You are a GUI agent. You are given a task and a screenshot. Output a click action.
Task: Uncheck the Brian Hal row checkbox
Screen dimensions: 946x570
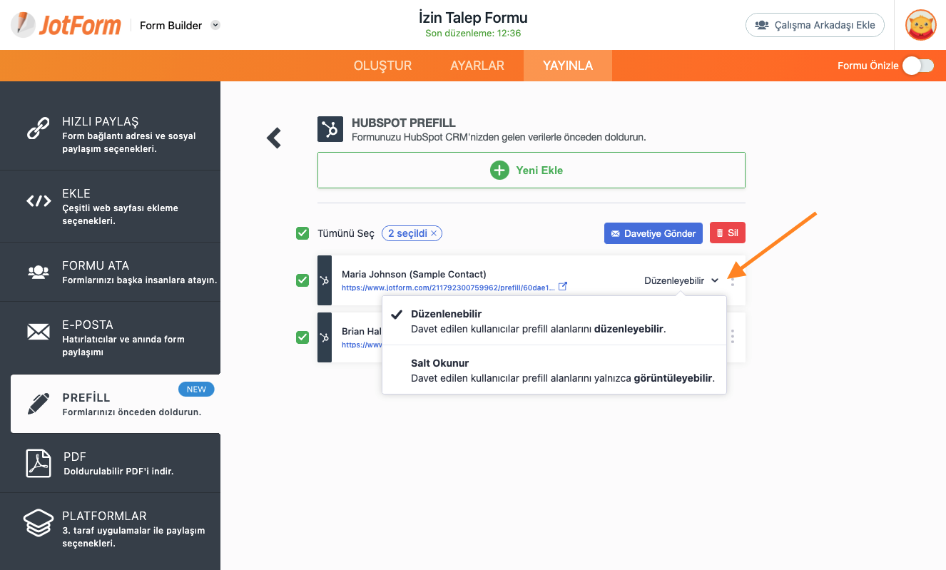(x=302, y=337)
